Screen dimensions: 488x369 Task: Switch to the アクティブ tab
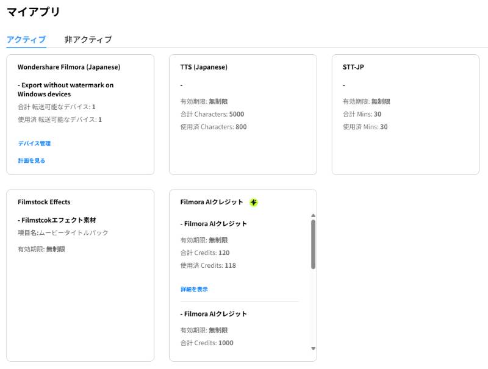[x=26, y=40]
